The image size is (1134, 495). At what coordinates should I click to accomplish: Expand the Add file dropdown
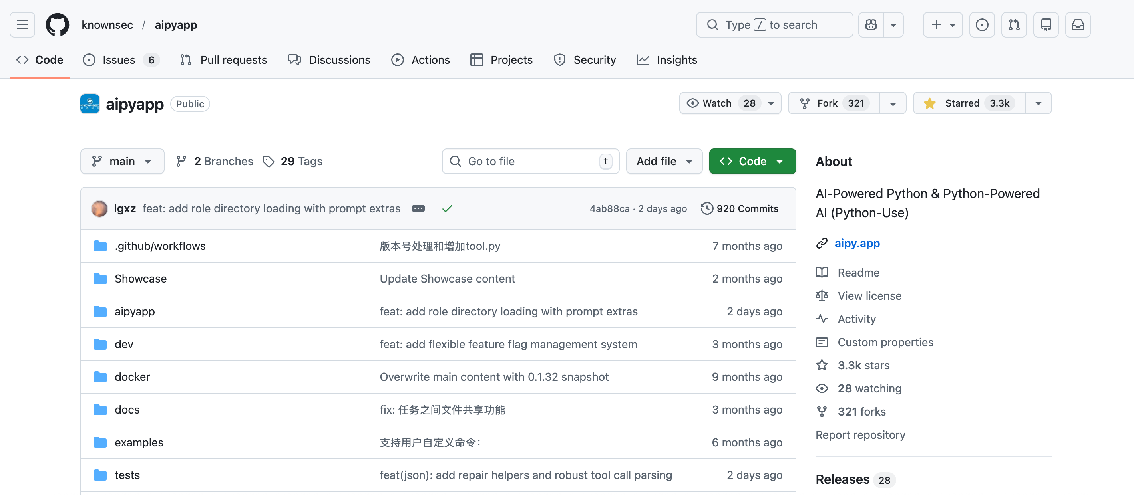663,161
